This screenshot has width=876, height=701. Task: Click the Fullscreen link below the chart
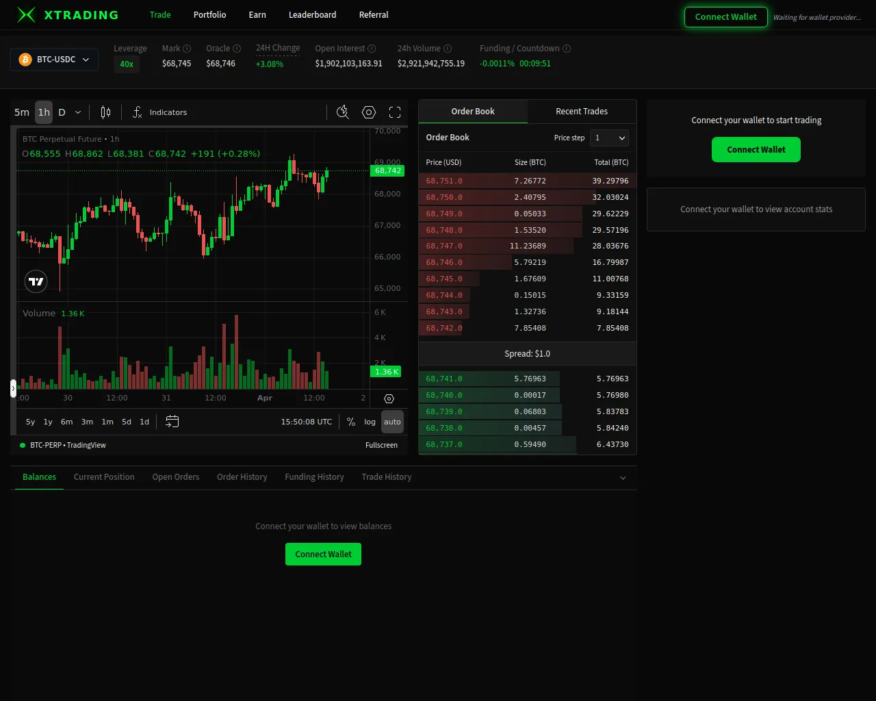pyautogui.click(x=381, y=445)
